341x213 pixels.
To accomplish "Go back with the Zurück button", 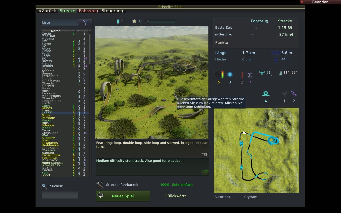I will point(47,11).
